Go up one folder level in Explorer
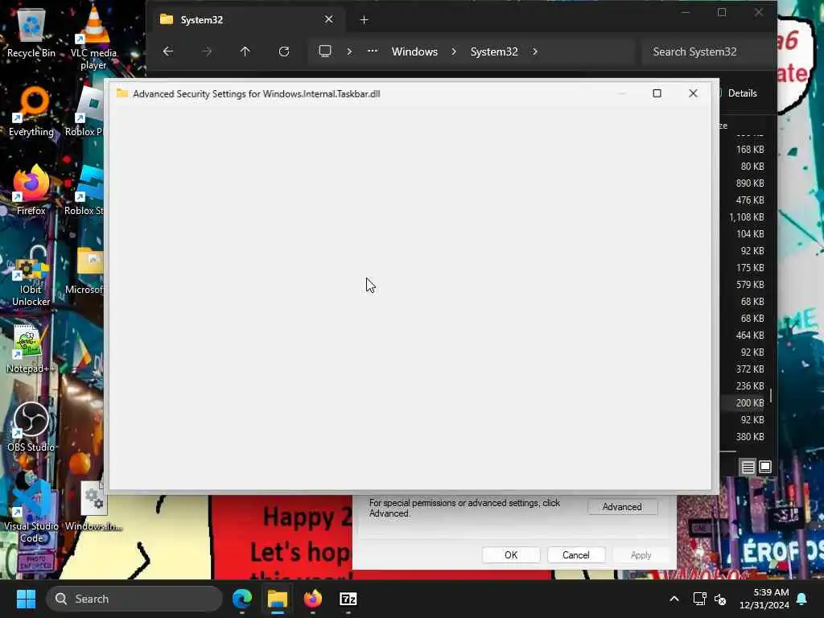824x618 pixels. (245, 51)
